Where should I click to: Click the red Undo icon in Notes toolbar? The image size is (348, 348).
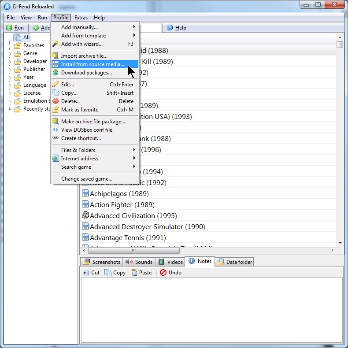click(x=163, y=272)
